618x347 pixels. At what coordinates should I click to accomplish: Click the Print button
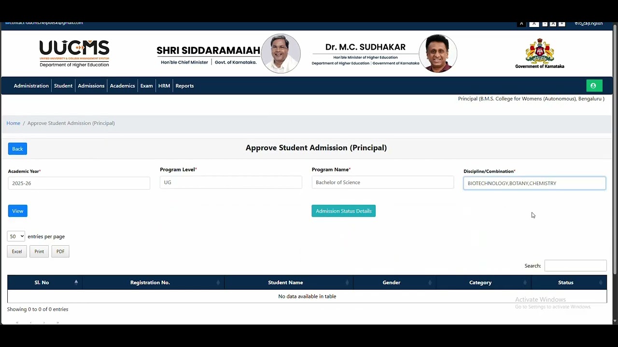(39, 252)
